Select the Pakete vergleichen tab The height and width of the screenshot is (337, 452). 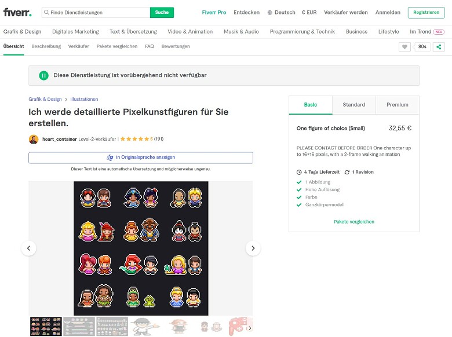click(116, 46)
